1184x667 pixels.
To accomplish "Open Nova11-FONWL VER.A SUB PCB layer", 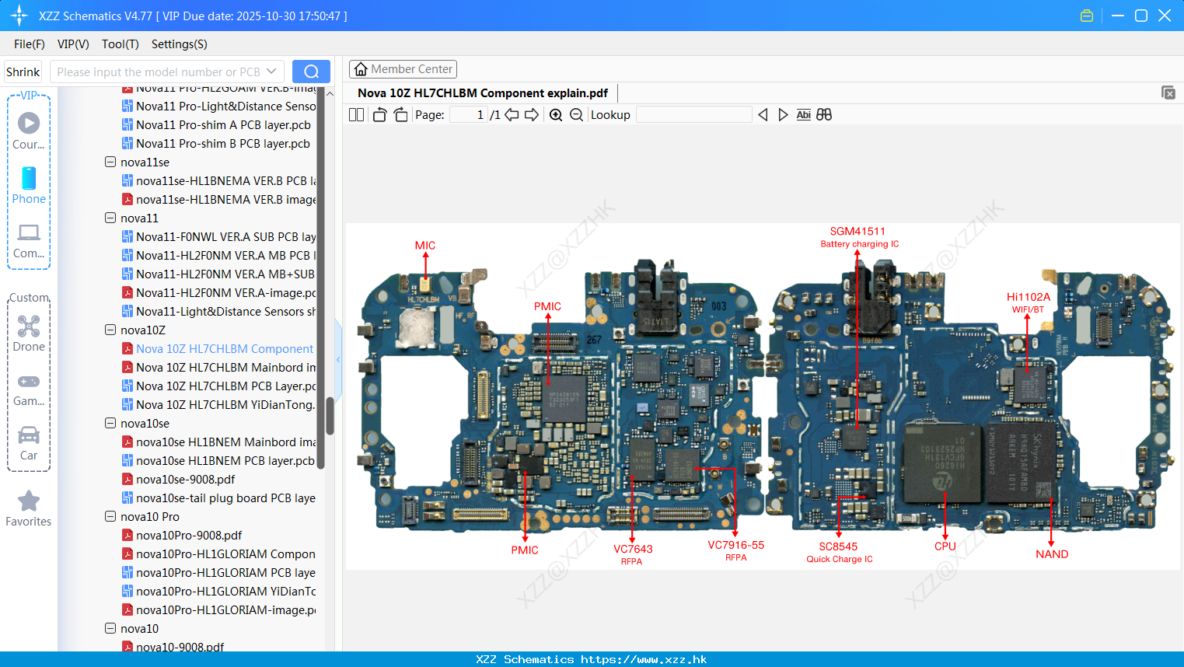I will [219, 236].
